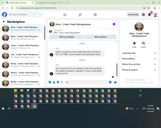Image resolution: width=161 pixels, height=128 pixels.
Task: Open the Kandy conversation in the list
Action: point(22,65)
